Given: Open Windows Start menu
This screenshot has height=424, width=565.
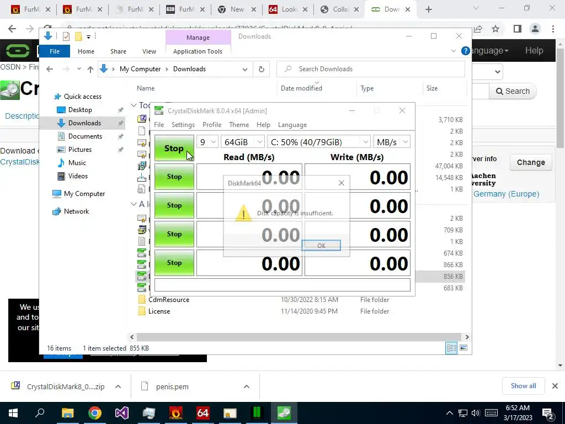Looking at the screenshot, I should coord(13,413).
